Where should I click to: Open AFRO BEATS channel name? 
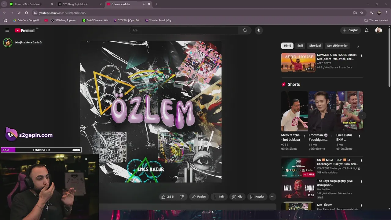[324, 63]
